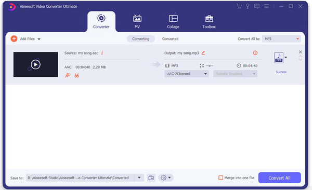Open the shopping cart icon
312x190 pixels.
coord(239,6)
